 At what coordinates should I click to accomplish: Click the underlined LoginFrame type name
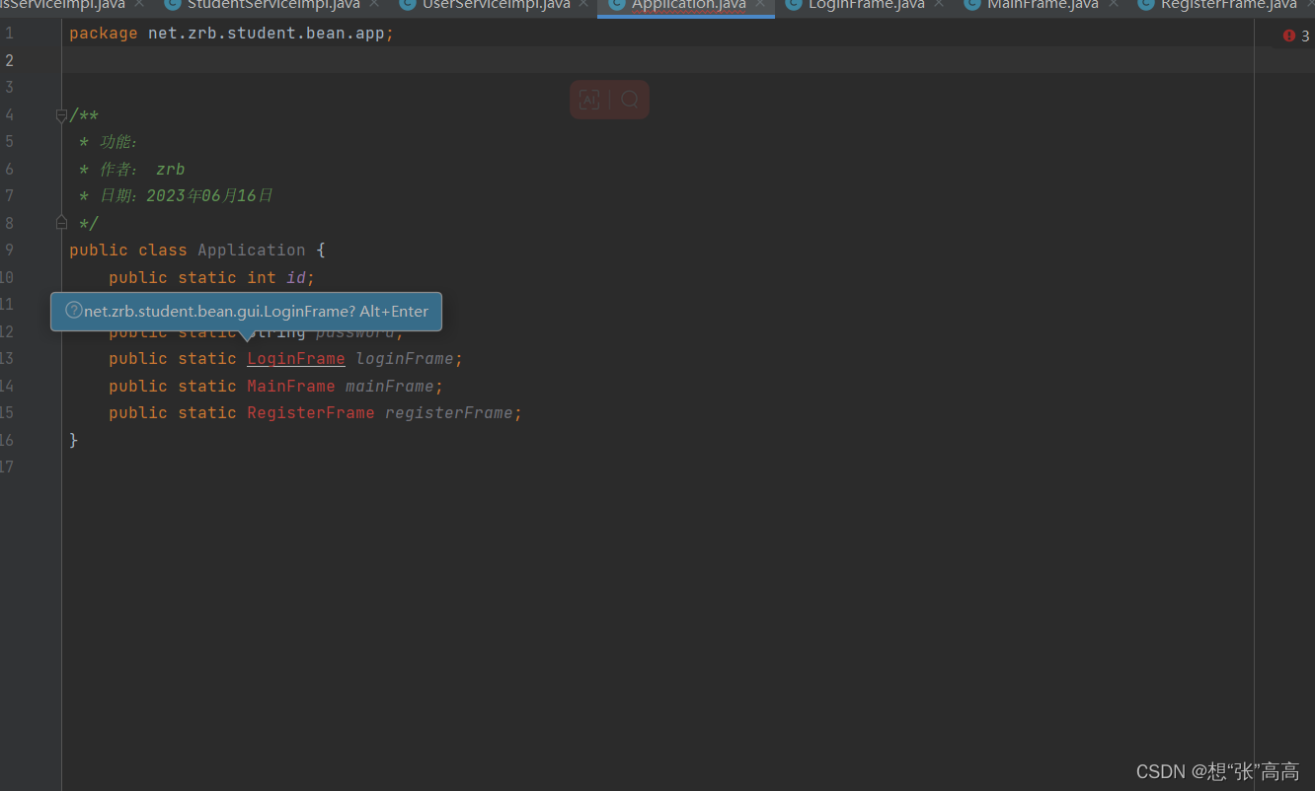(x=296, y=359)
